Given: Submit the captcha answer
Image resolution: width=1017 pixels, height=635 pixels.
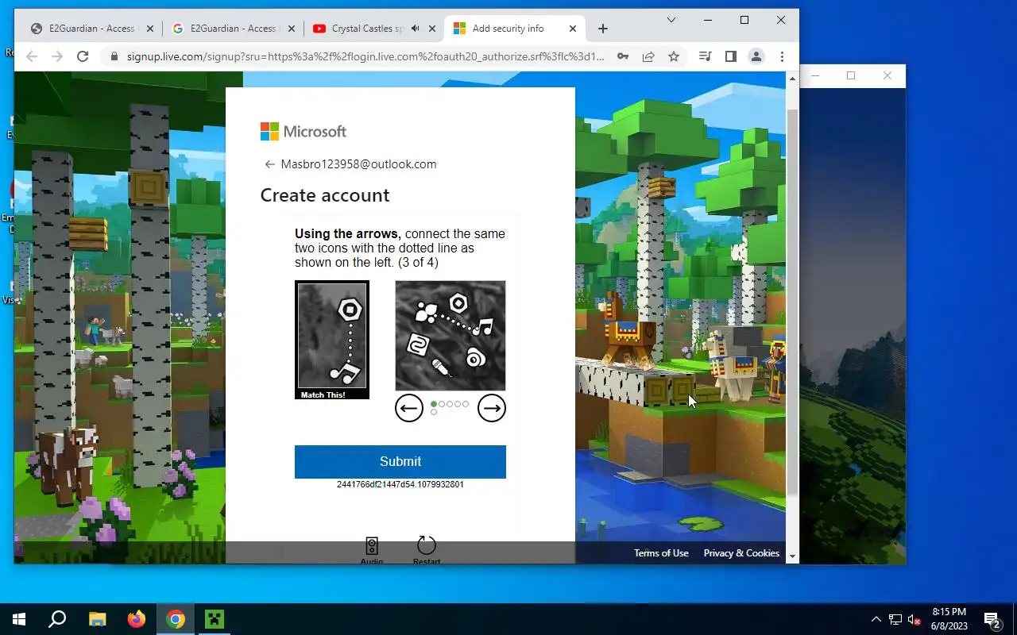Looking at the screenshot, I should point(400,461).
